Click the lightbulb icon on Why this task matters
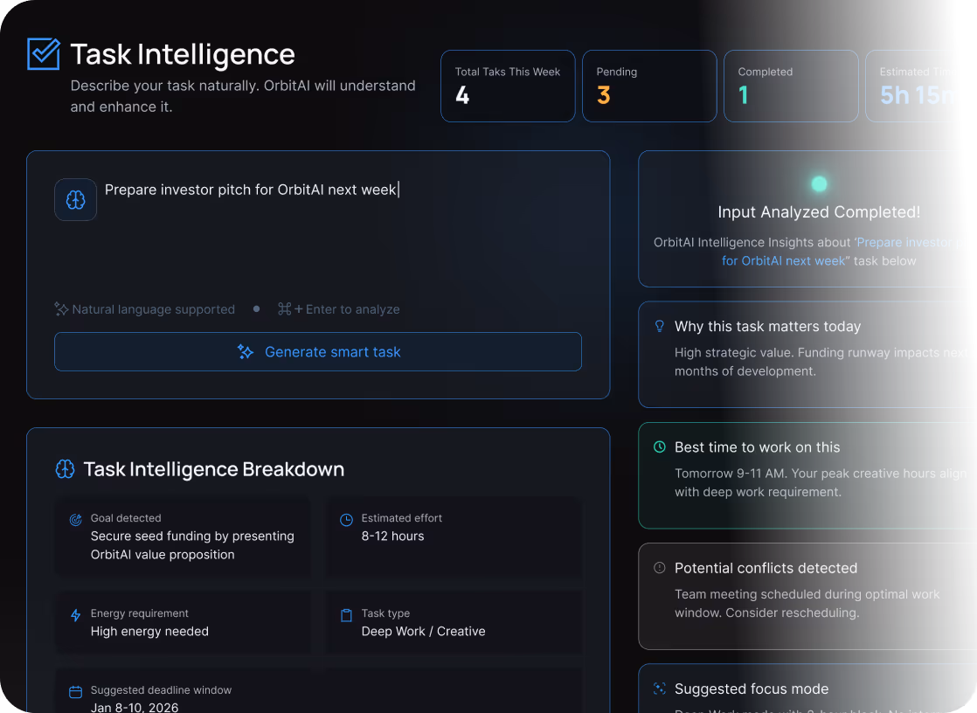977x713 pixels. 660,326
